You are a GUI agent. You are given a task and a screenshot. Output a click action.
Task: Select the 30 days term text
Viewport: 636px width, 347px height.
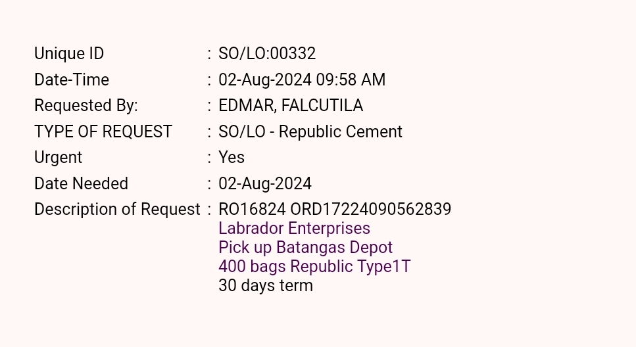pyautogui.click(x=266, y=286)
